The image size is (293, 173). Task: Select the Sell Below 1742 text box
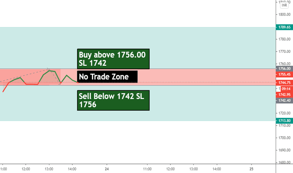tap(113, 100)
